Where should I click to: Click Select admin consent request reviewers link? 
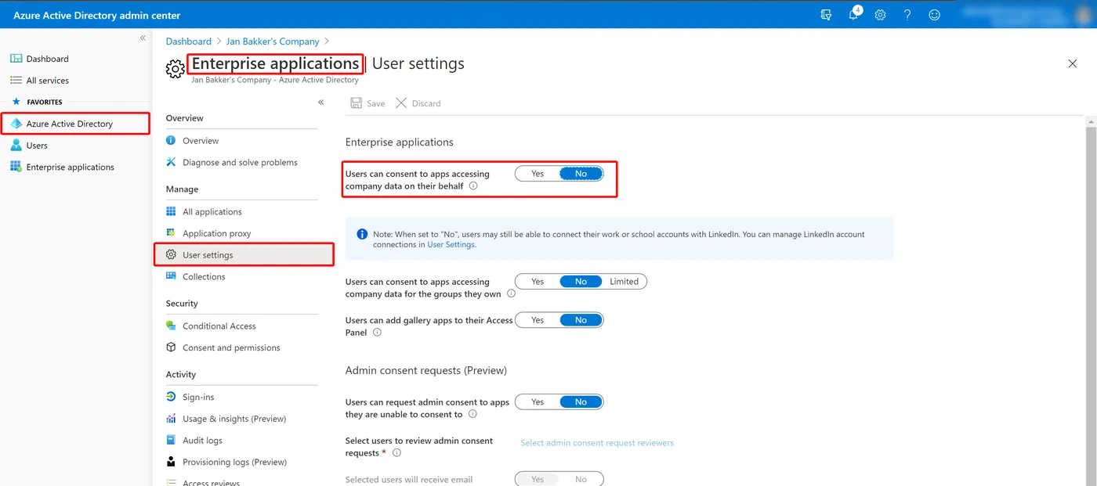coord(597,443)
